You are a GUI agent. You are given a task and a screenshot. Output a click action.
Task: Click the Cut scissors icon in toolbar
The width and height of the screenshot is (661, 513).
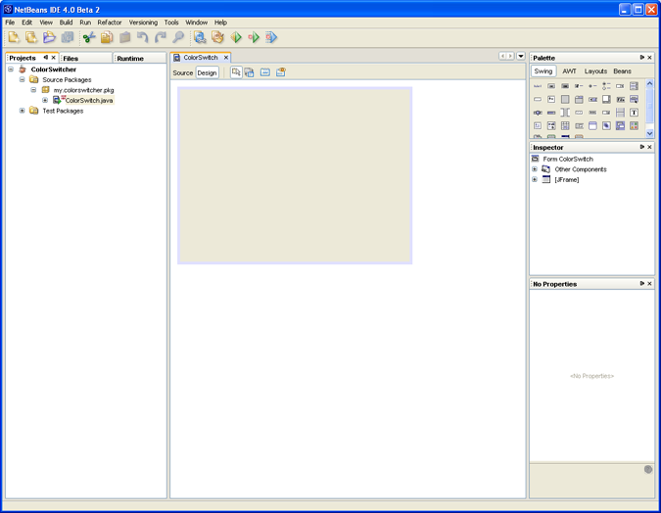(89, 37)
